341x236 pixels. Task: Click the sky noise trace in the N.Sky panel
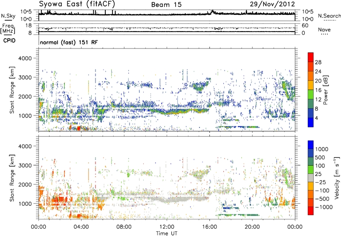(x=167, y=14)
